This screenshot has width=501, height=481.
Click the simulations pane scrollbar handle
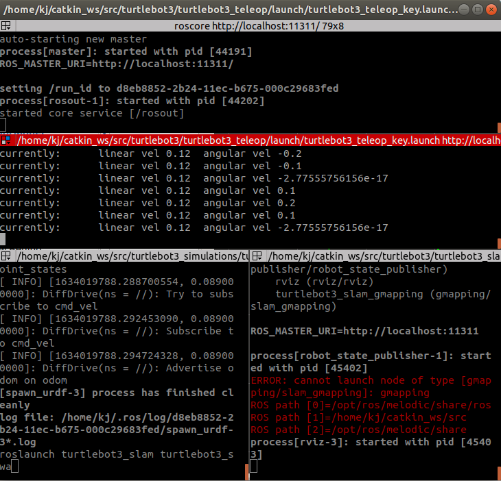tap(246, 472)
